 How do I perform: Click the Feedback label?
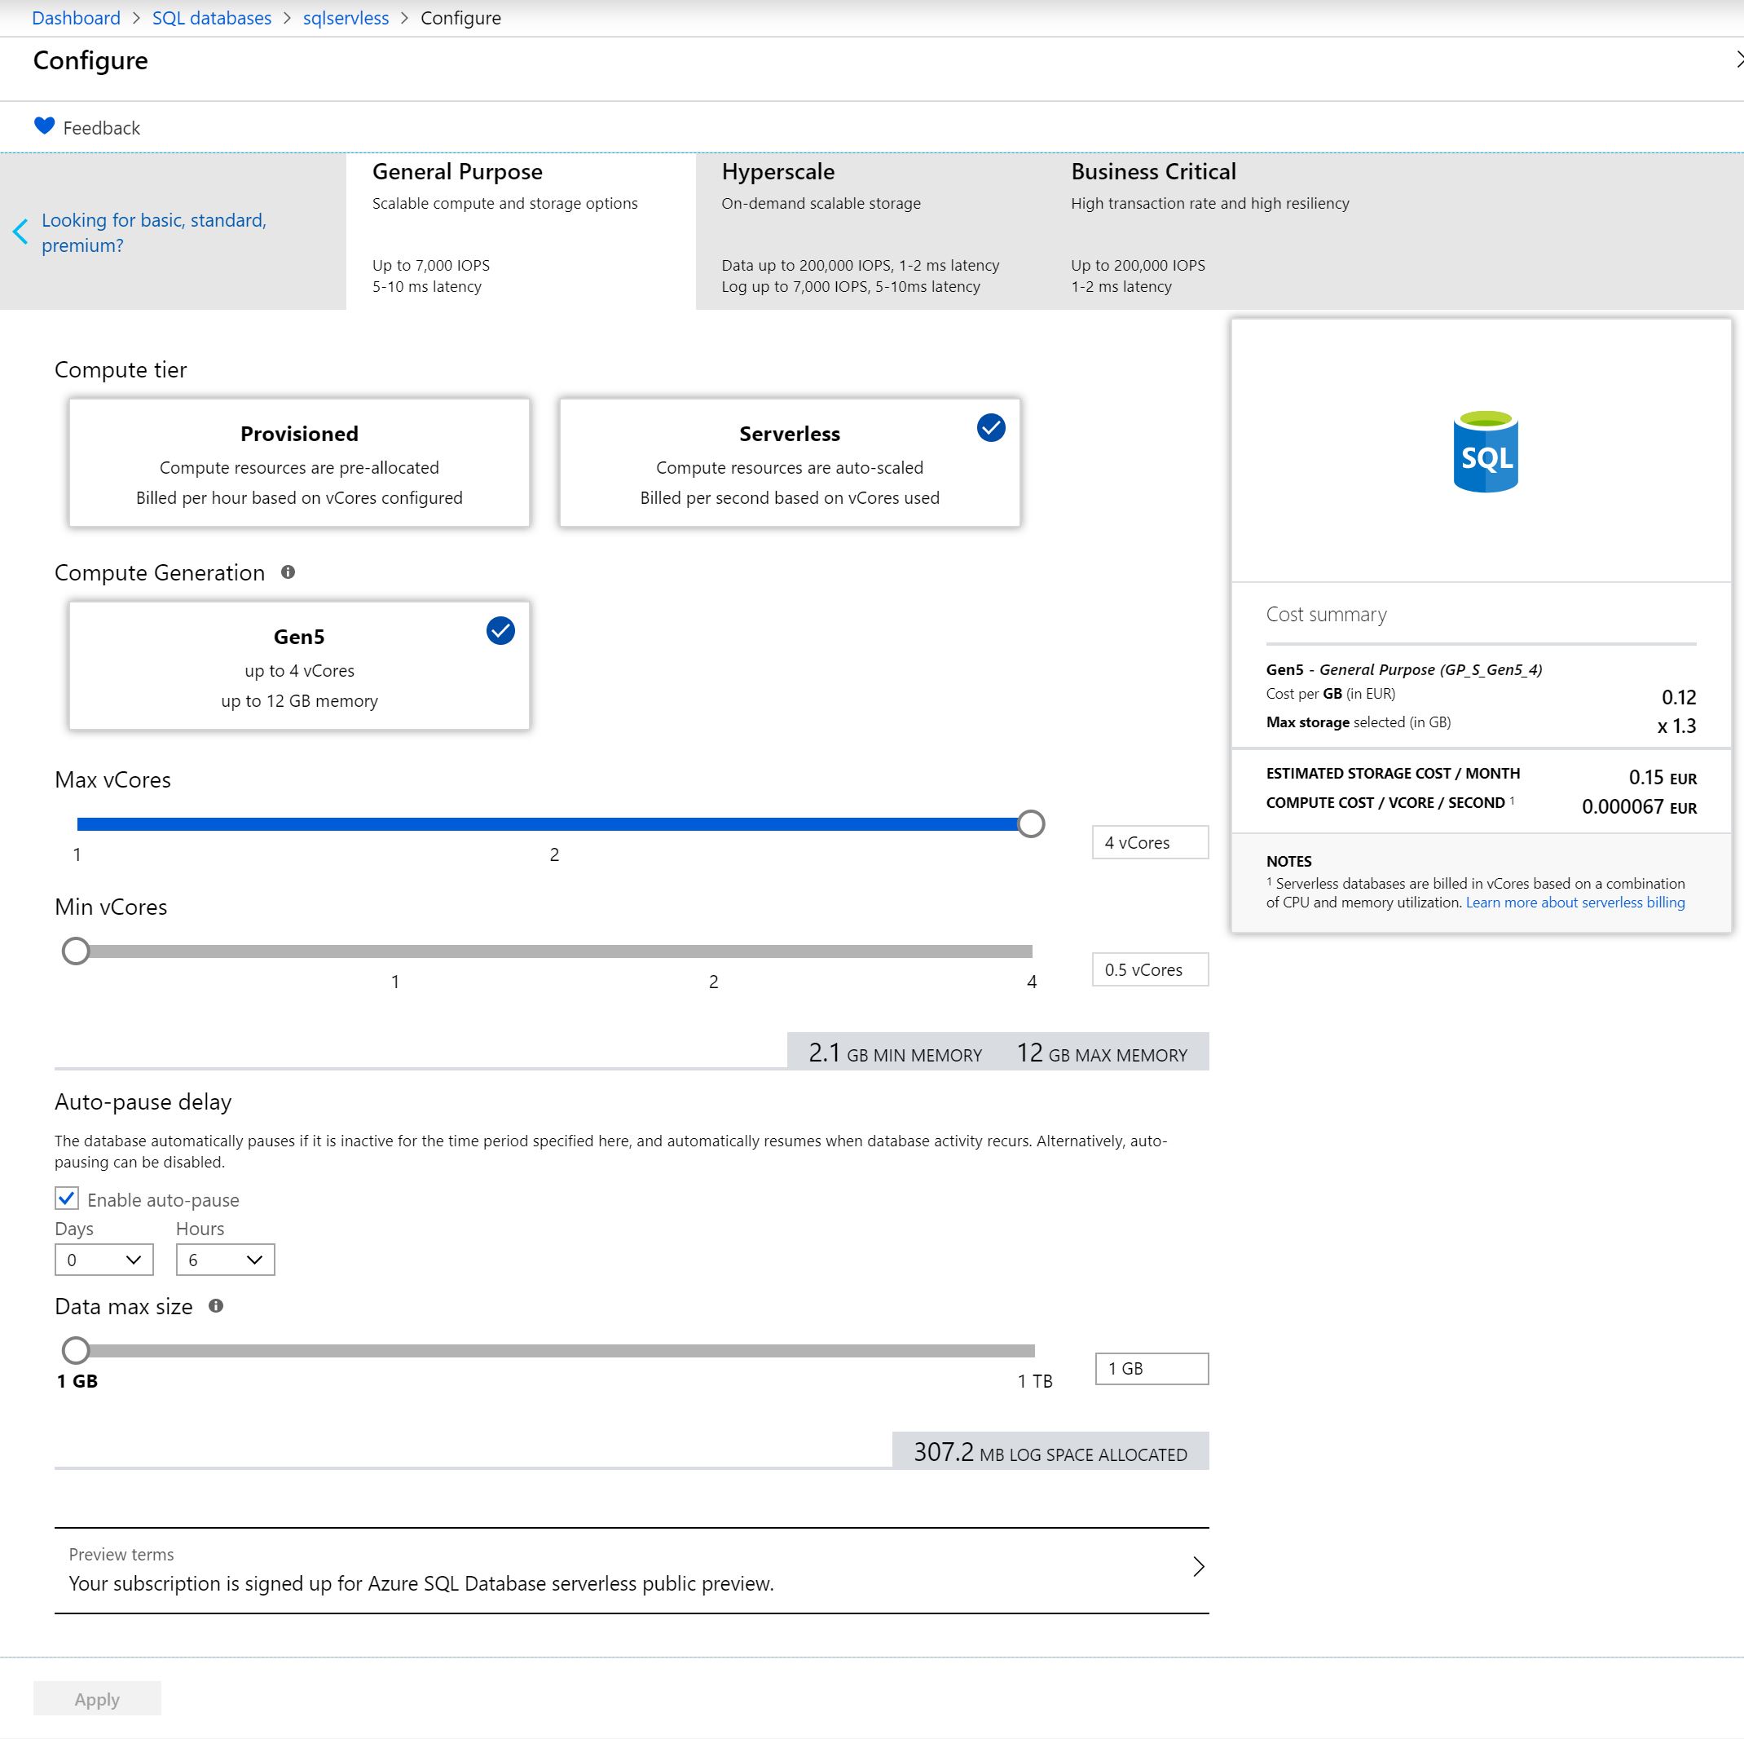(x=101, y=128)
